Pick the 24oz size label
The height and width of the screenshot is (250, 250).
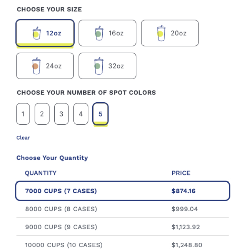pos(54,66)
